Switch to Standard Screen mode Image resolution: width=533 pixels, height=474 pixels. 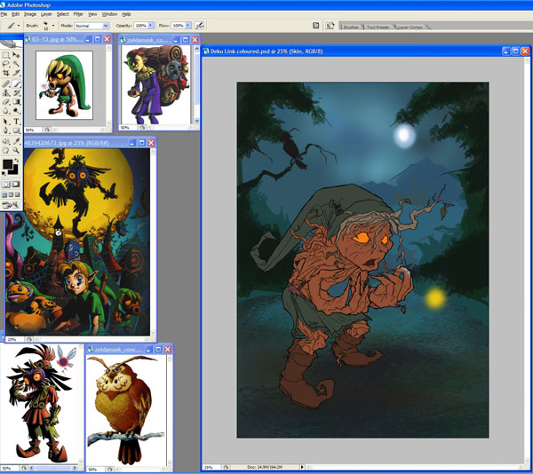pyautogui.click(x=4, y=195)
